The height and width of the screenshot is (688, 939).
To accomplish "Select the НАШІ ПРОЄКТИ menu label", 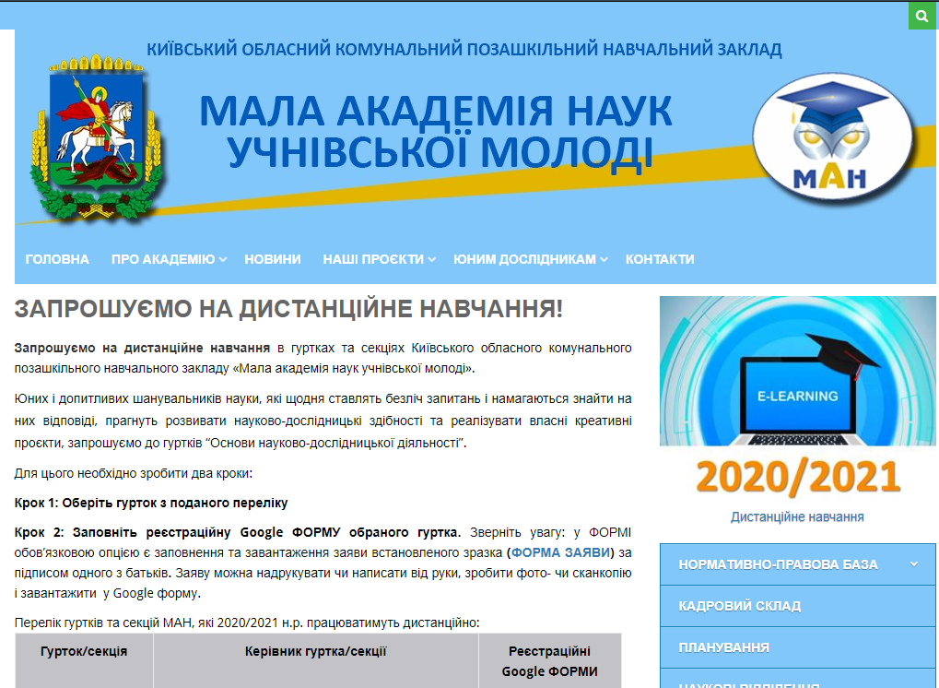I will [373, 259].
